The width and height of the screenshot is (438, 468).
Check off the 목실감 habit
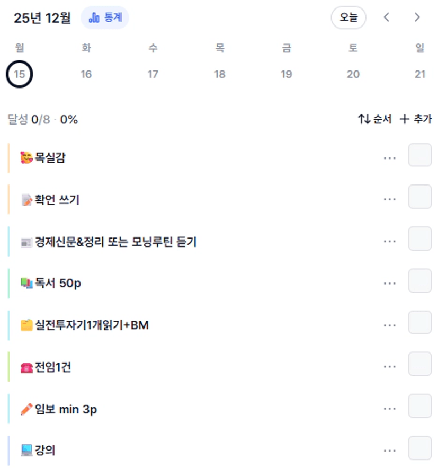point(420,157)
